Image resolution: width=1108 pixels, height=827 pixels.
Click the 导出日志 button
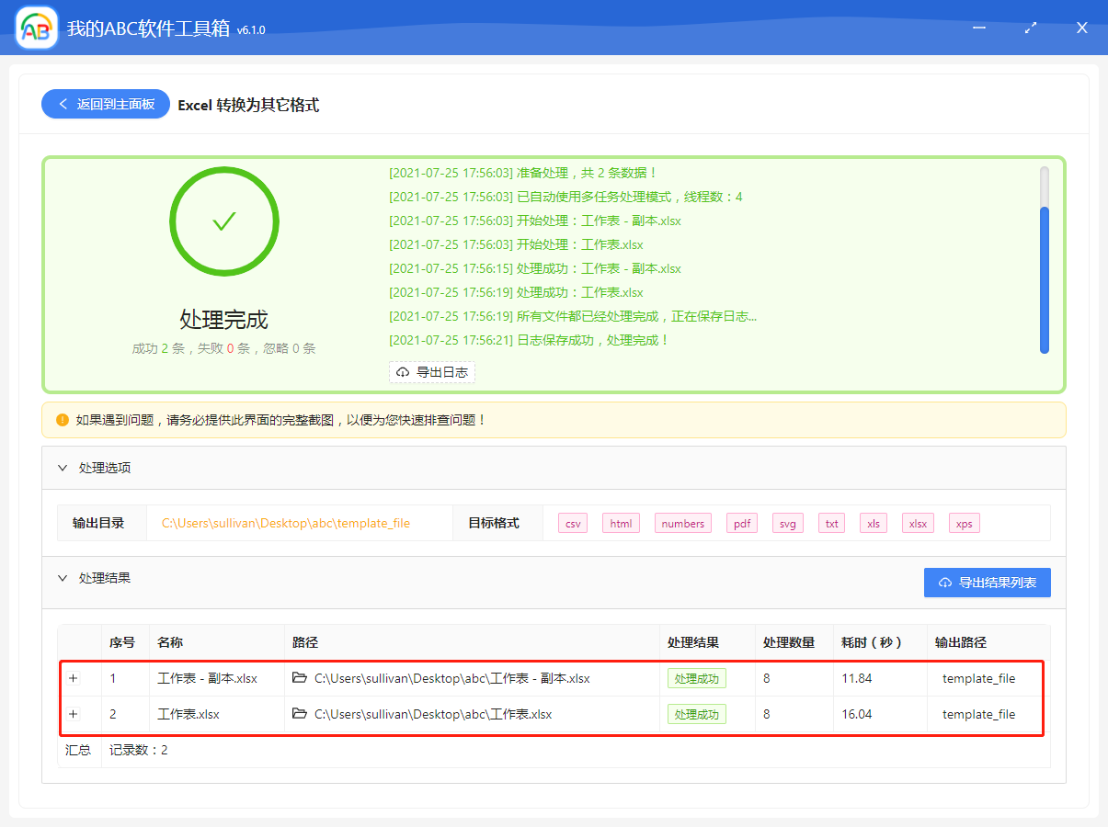click(432, 372)
